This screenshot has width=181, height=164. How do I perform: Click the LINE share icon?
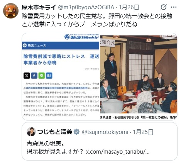point(42,75)
